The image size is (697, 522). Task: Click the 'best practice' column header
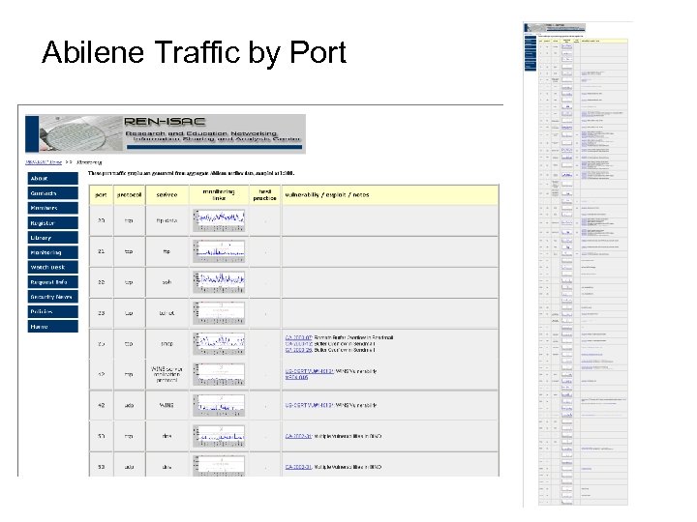[x=265, y=195]
